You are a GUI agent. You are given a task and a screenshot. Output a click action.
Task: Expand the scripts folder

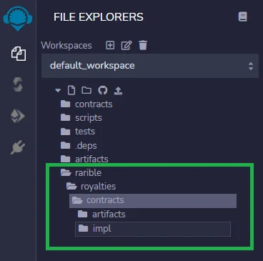(x=81, y=118)
